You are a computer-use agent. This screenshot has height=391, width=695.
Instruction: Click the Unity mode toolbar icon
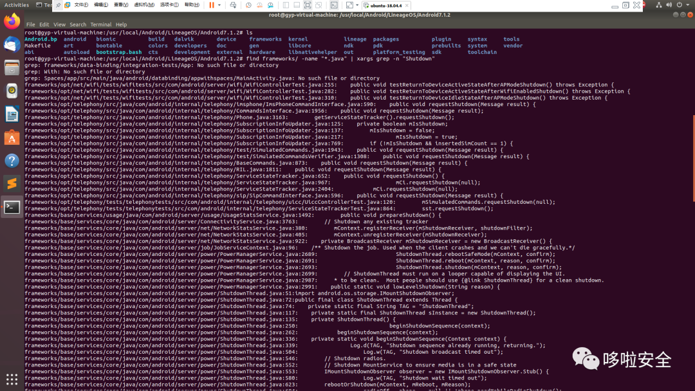click(x=319, y=5)
